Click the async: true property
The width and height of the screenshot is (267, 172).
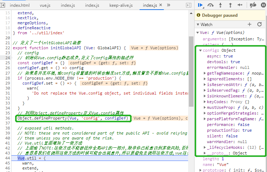point(220,56)
